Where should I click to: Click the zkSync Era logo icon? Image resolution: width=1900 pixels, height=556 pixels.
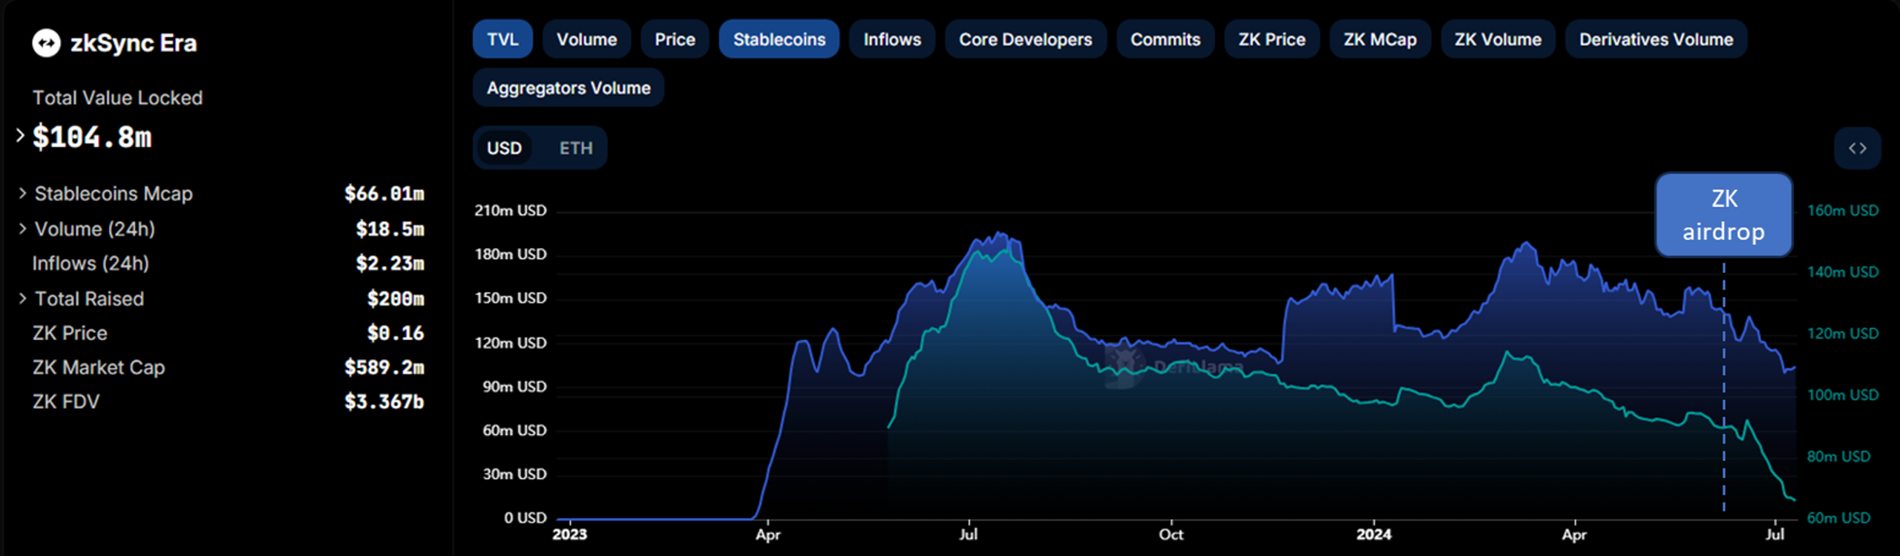point(46,43)
